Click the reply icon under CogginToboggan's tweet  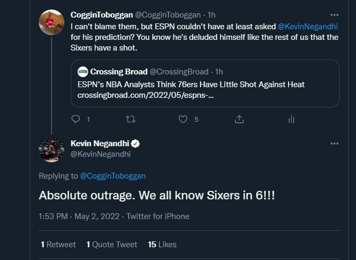pyautogui.click(x=75, y=120)
